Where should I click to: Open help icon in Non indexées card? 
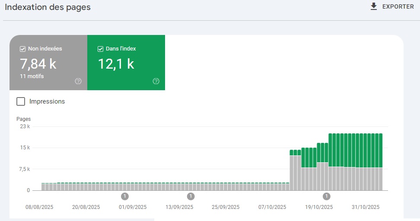(78, 81)
